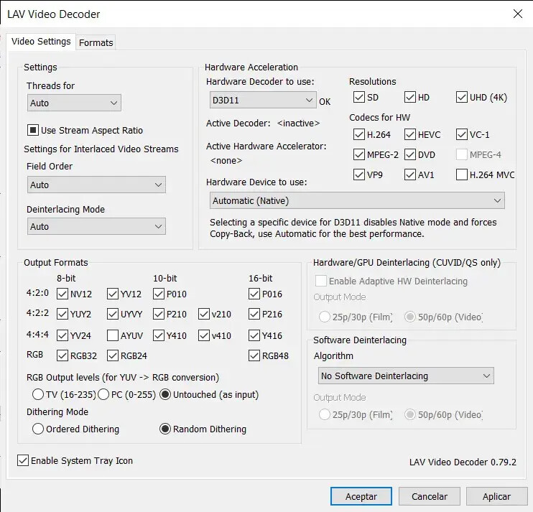Select PC (0-255) output level
This screenshot has width=533, height=512.
[x=103, y=395]
